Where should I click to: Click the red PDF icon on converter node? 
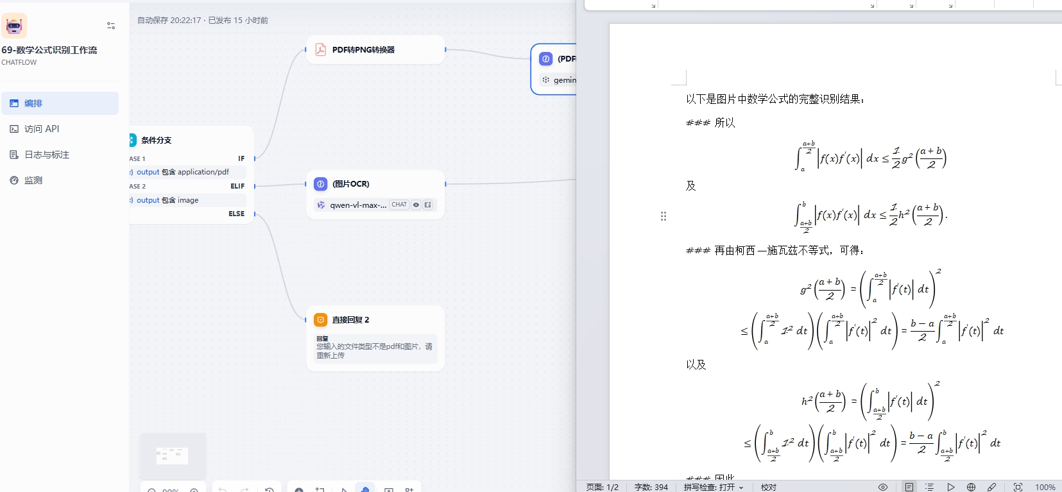[321, 49]
